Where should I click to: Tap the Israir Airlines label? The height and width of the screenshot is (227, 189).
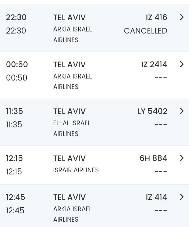(76, 170)
